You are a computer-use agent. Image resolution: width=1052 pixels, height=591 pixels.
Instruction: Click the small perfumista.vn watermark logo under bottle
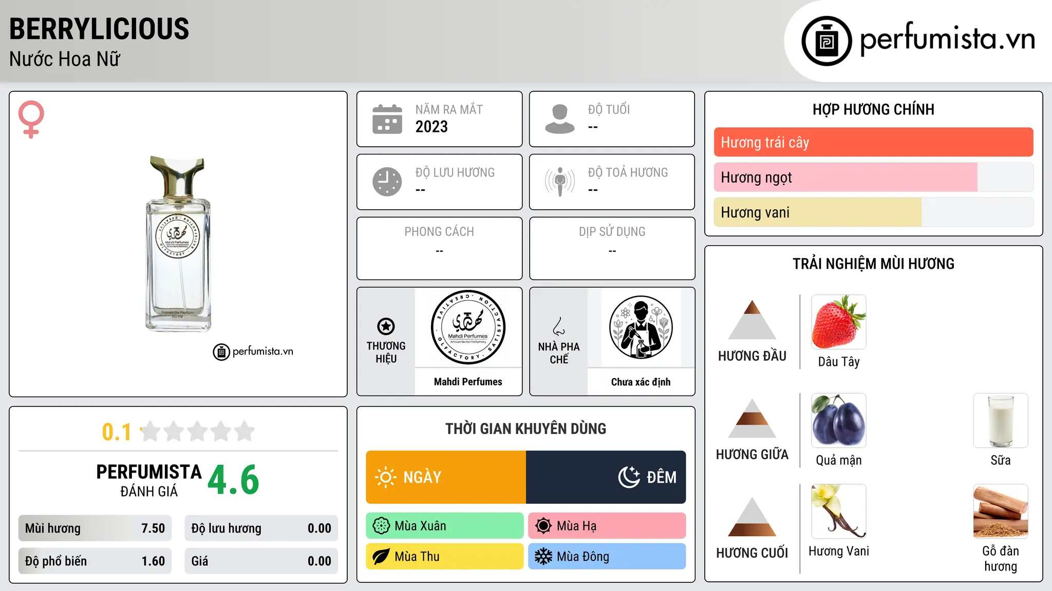[253, 352]
